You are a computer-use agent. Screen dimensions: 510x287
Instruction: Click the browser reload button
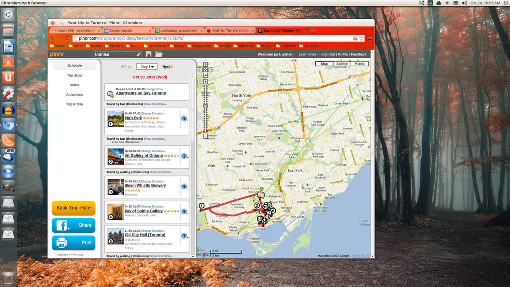(67, 38)
